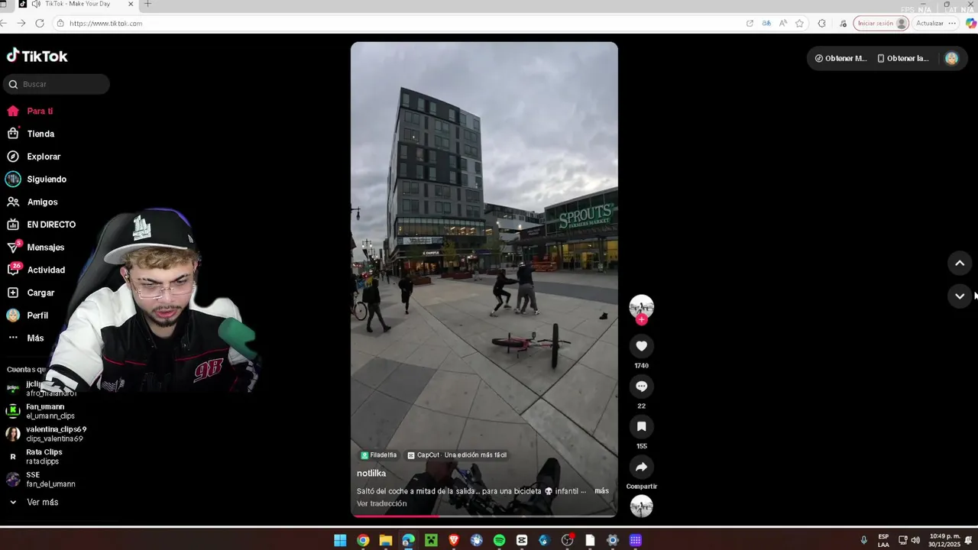This screenshot has height=550, width=978.
Task: Open the Explorar page
Action: click(34, 157)
